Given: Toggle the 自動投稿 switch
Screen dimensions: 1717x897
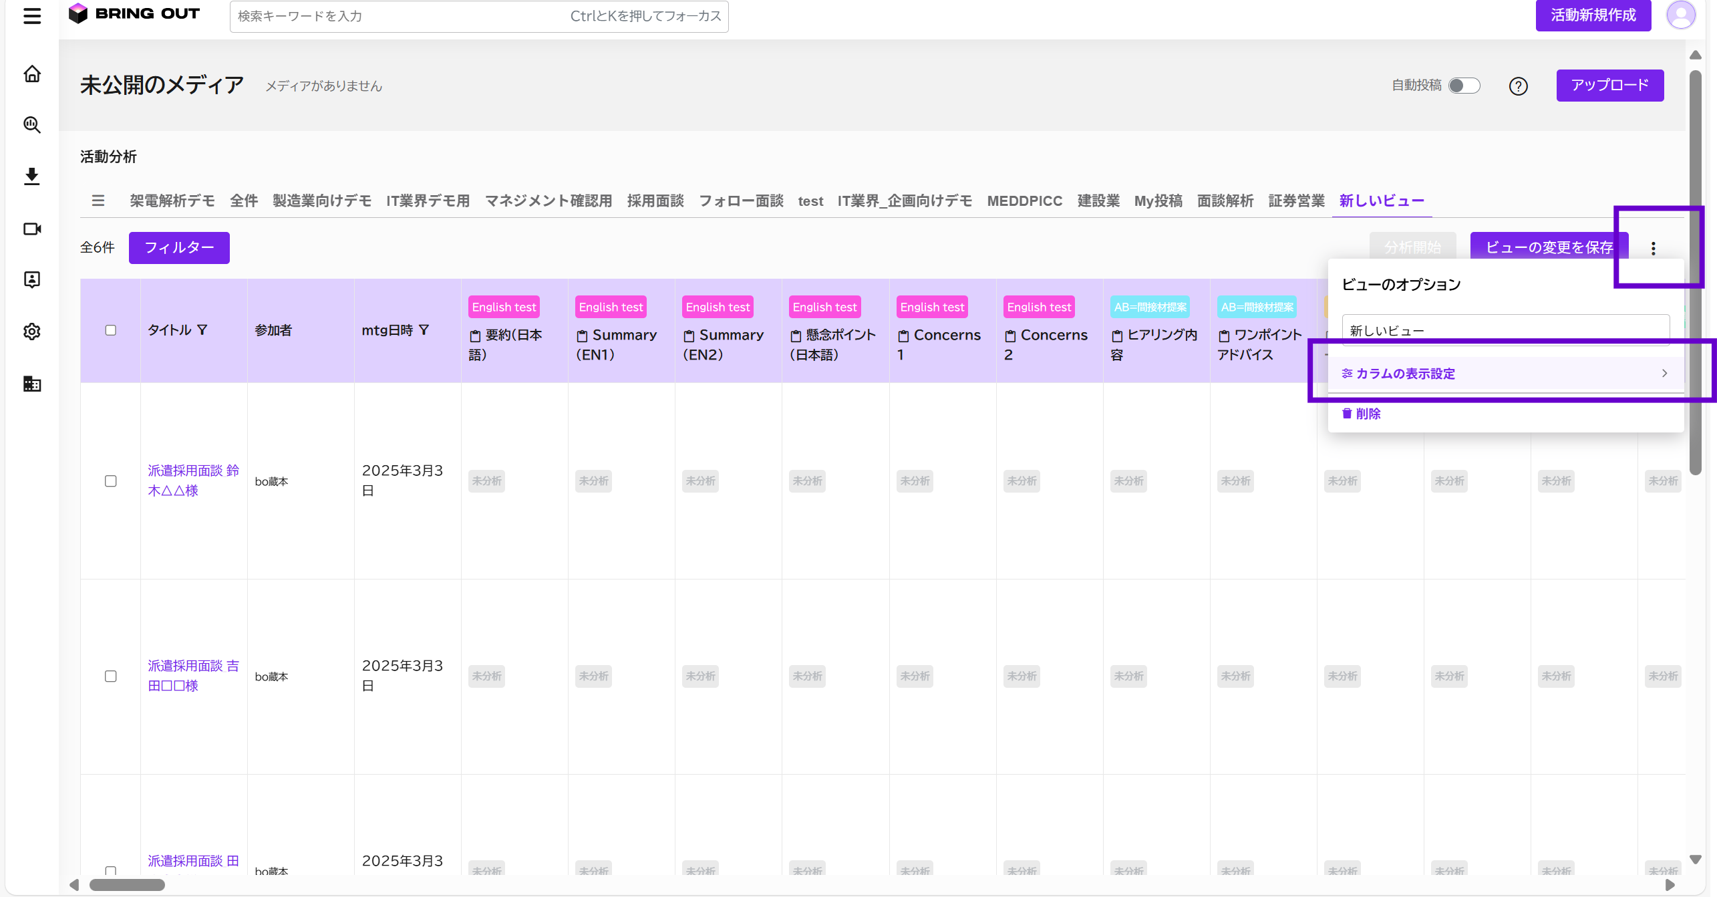Looking at the screenshot, I should pos(1464,86).
